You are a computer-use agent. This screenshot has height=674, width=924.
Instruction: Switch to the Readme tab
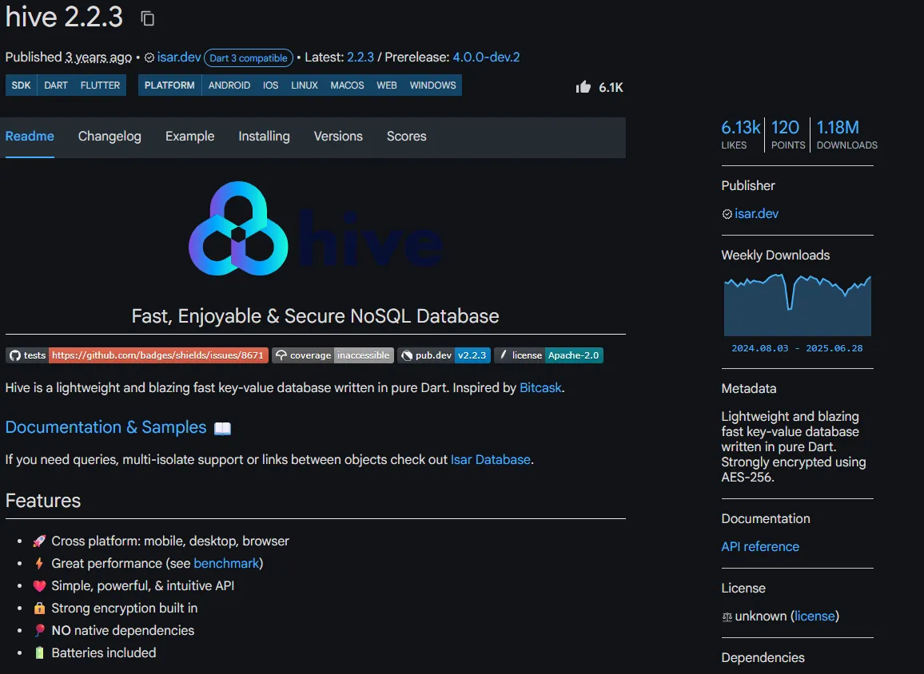[30, 137]
